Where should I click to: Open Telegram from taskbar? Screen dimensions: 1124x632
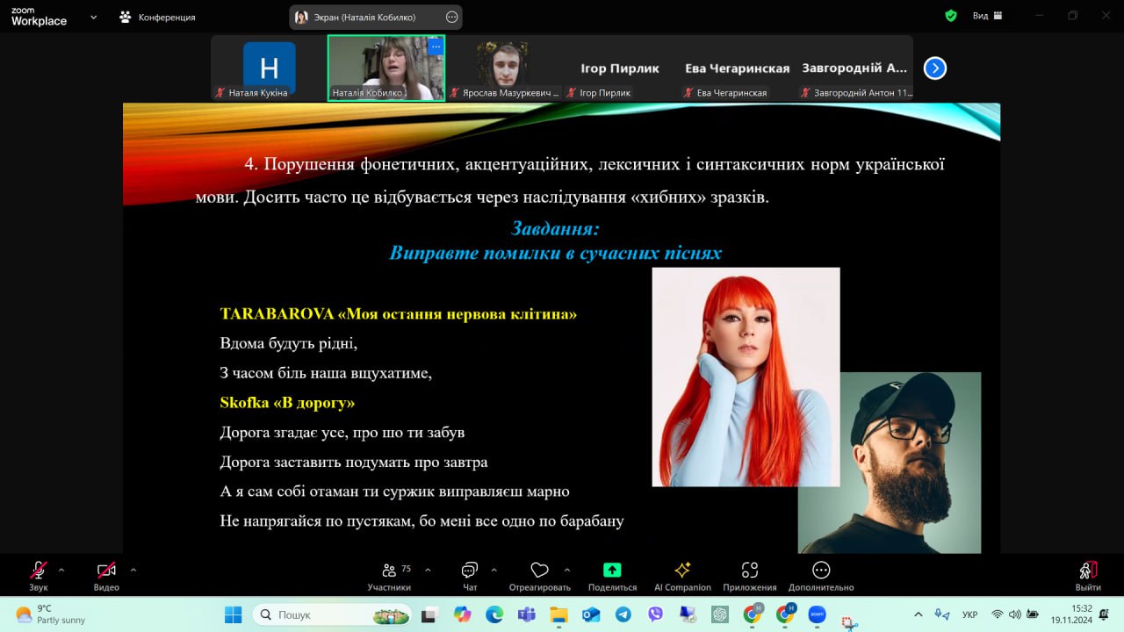[x=623, y=614]
